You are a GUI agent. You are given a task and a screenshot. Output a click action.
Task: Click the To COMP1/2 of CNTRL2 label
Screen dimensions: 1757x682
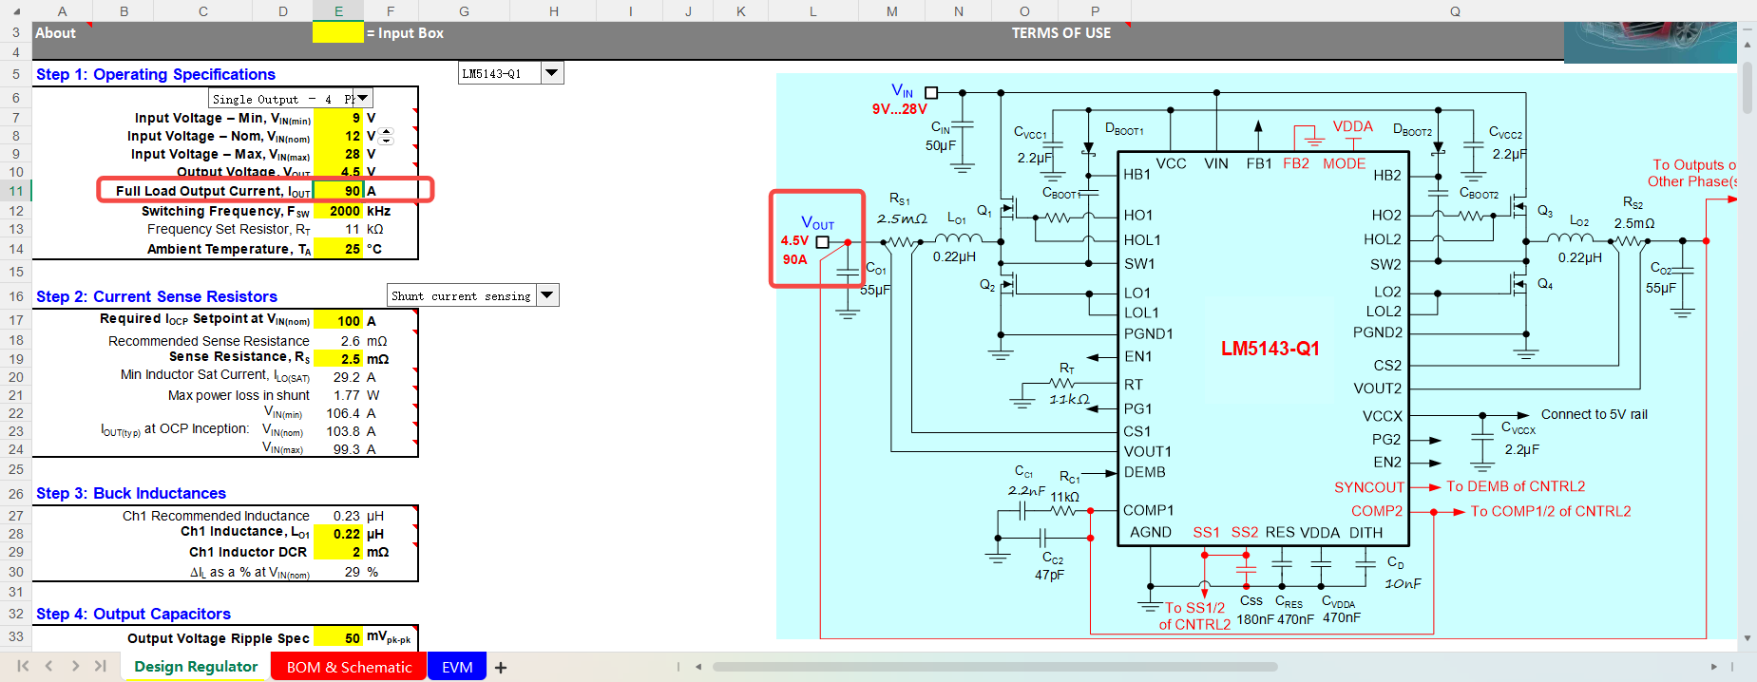click(x=1551, y=511)
